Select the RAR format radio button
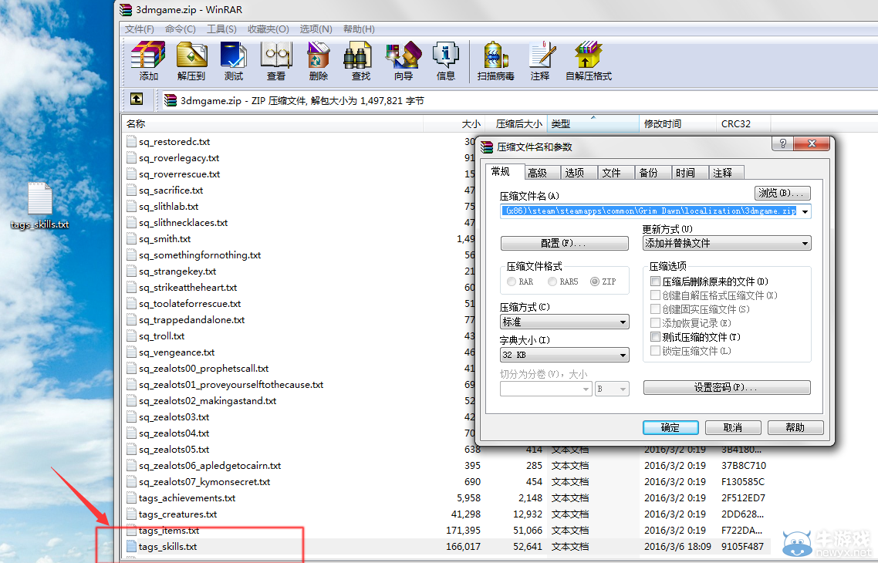878x563 pixels. coord(512,281)
